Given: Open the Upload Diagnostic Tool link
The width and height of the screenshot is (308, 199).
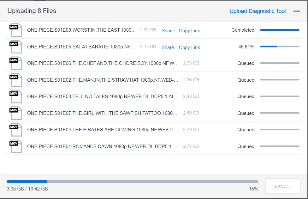Looking at the screenshot, I should (x=258, y=11).
